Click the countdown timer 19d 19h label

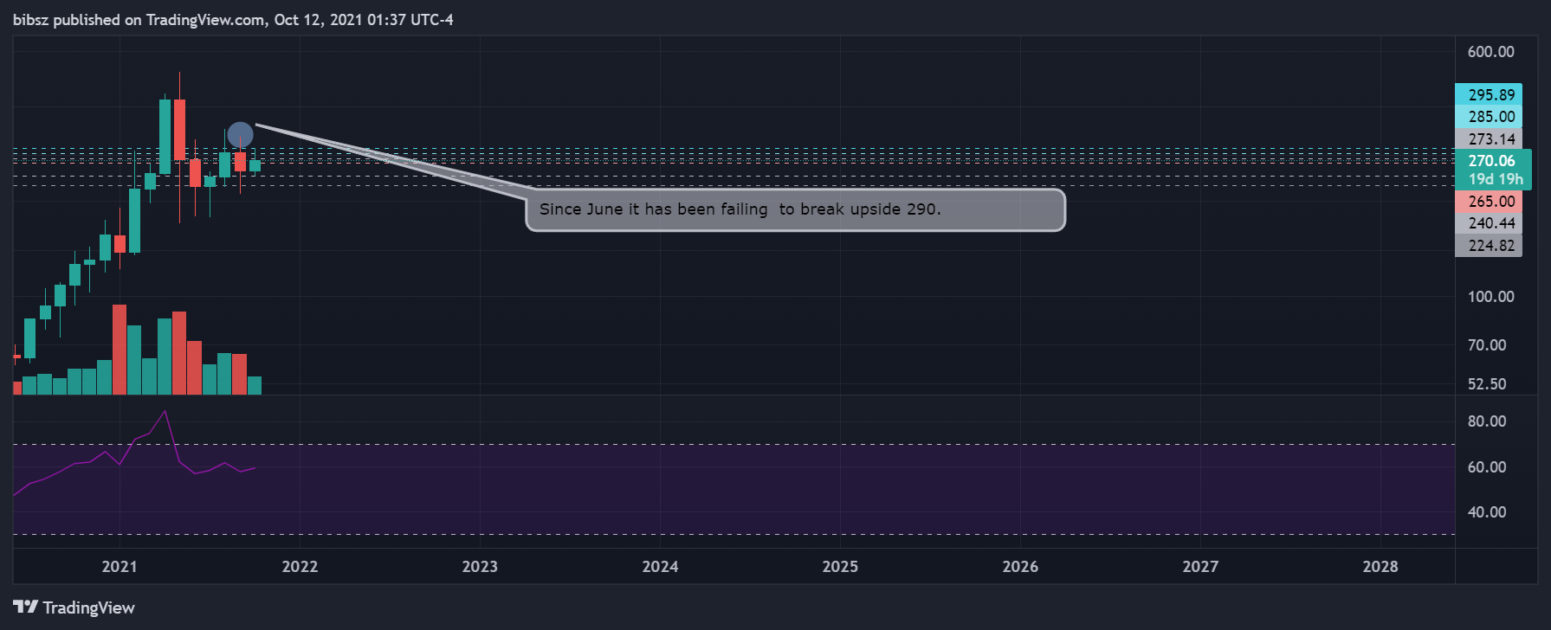point(1495,179)
